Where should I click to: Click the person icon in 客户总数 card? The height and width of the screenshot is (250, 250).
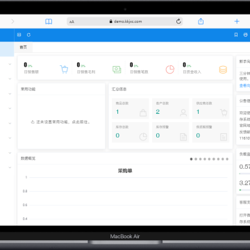[x=183, y=112]
